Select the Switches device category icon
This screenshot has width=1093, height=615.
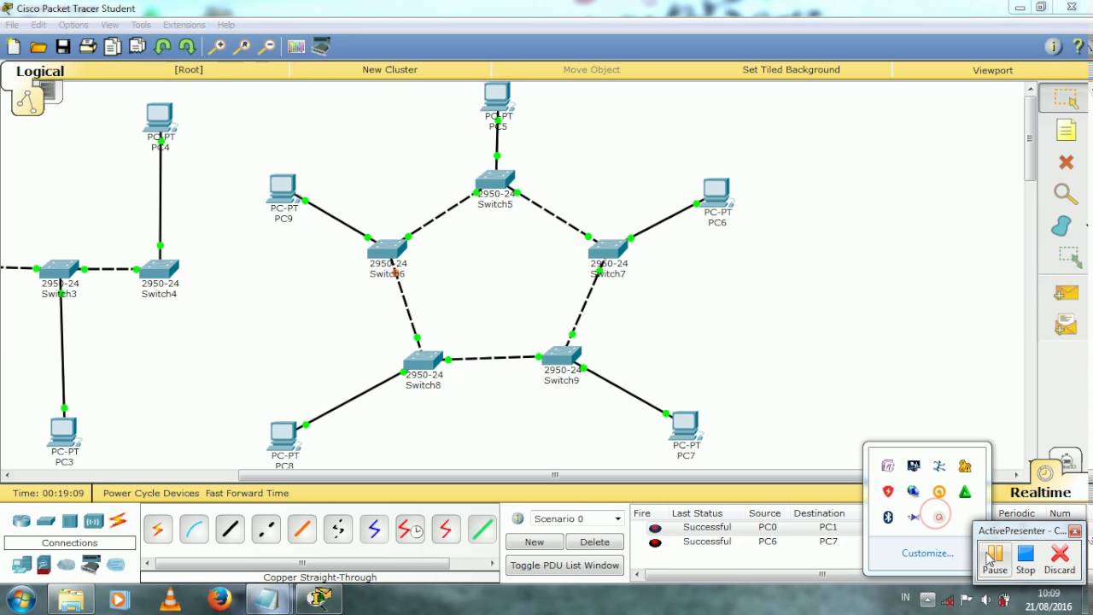(x=46, y=521)
